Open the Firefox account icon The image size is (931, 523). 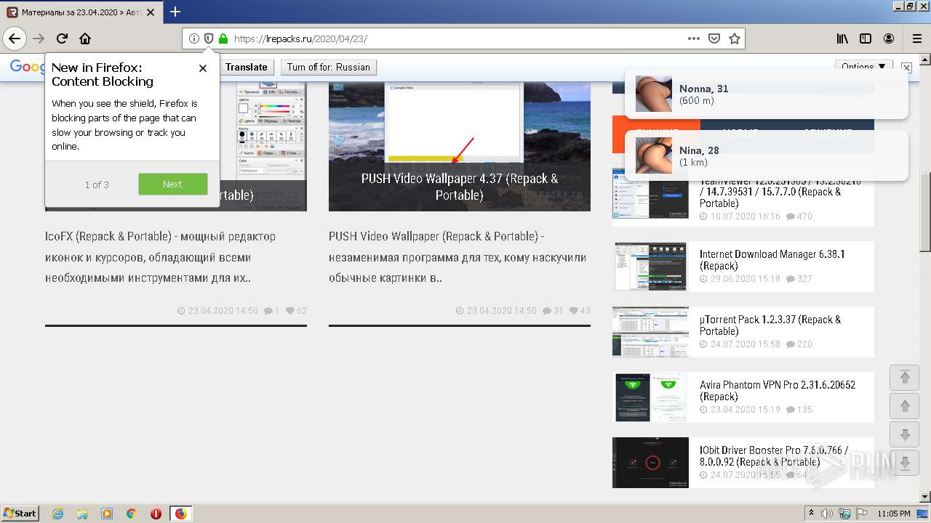(889, 38)
